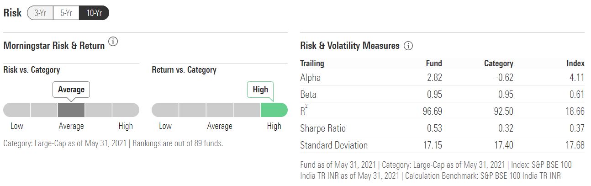Click the Sharpe Ratio row label
Viewport: 591px width, 186px height.
(x=322, y=128)
